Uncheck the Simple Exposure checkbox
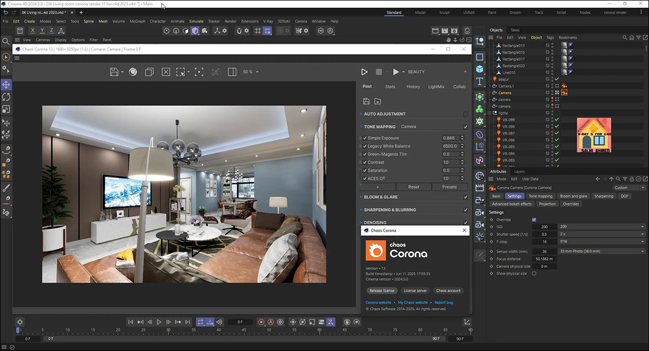649x351 pixels. coord(365,138)
